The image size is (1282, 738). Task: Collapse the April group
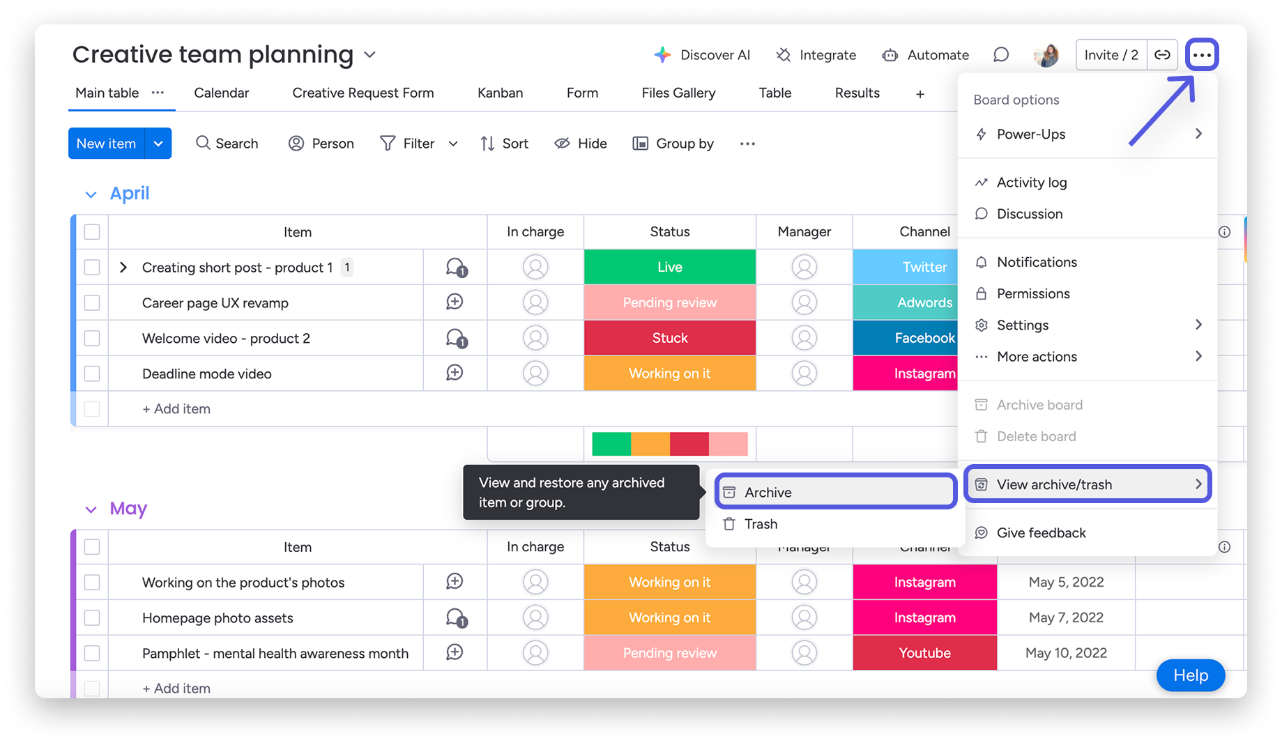pyautogui.click(x=91, y=194)
